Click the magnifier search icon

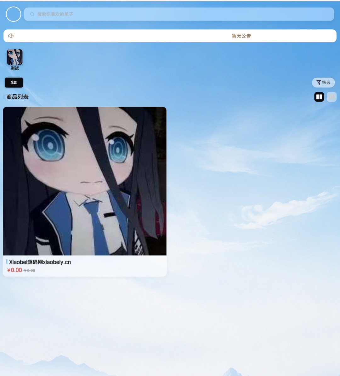[x=32, y=14]
